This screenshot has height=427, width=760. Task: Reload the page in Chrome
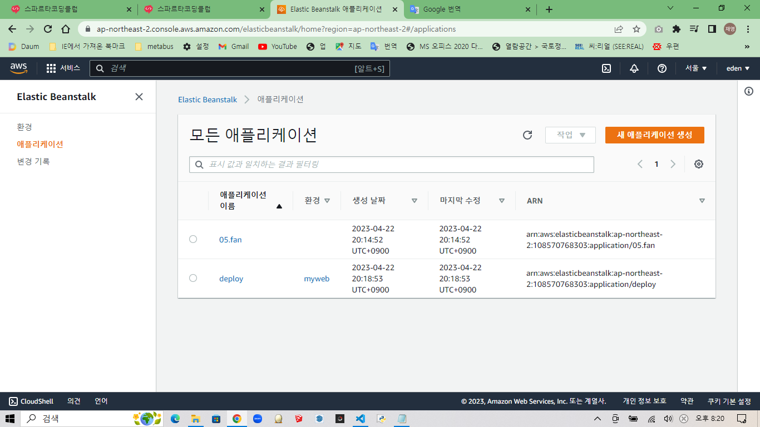[48, 29]
